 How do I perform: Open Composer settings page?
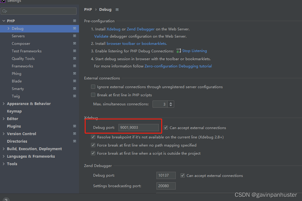click(21, 43)
